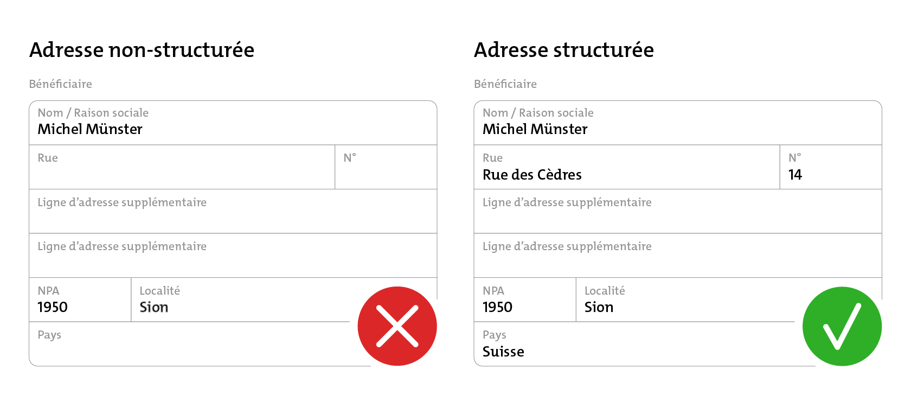
Task: Select first additional address line in left form
Action: tap(233, 212)
